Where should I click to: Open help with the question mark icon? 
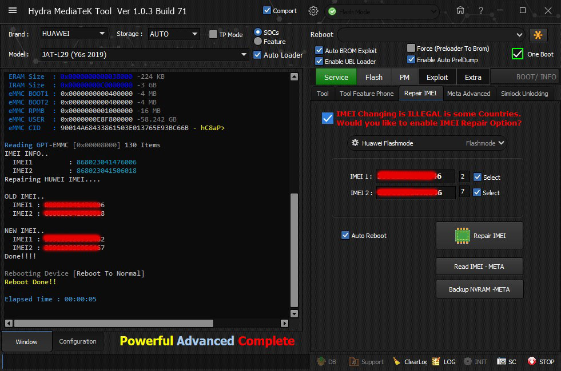pyautogui.click(x=481, y=10)
